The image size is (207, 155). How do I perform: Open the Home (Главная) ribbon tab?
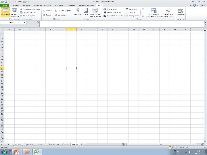(15, 5)
